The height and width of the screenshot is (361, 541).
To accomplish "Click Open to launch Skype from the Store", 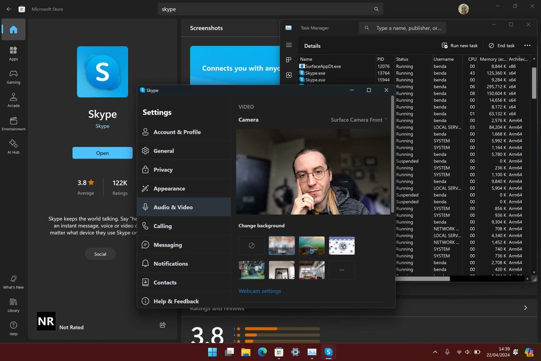I will pyautogui.click(x=102, y=152).
